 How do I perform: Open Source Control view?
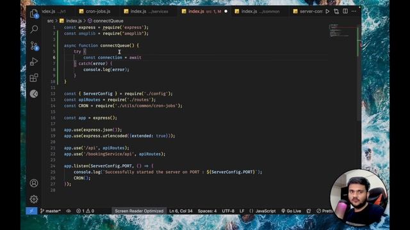coord(34,45)
